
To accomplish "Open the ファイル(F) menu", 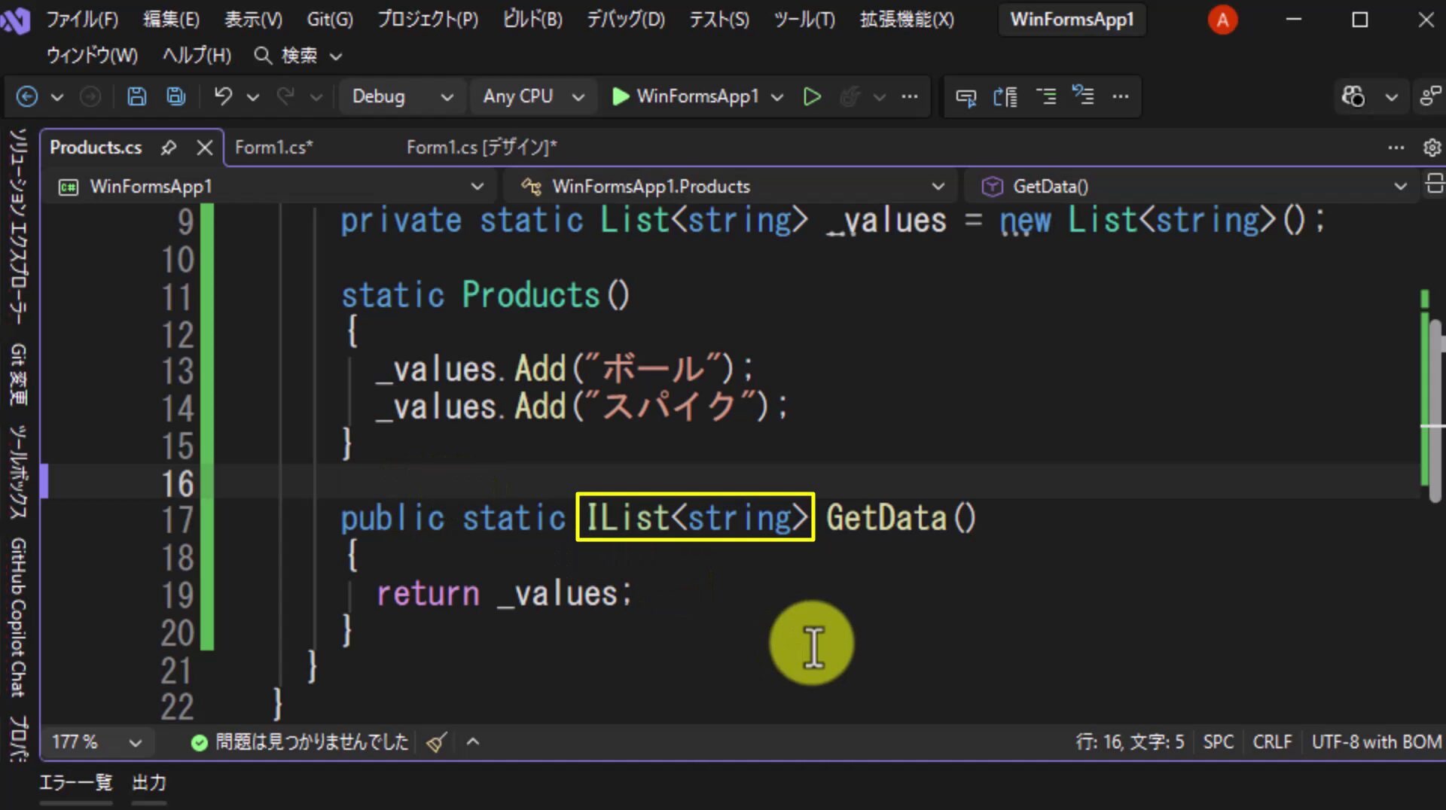I will tap(82, 19).
